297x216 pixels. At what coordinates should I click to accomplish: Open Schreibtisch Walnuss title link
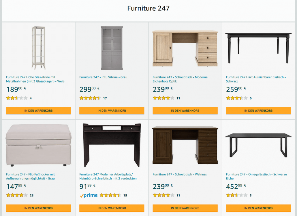(180, 174)
